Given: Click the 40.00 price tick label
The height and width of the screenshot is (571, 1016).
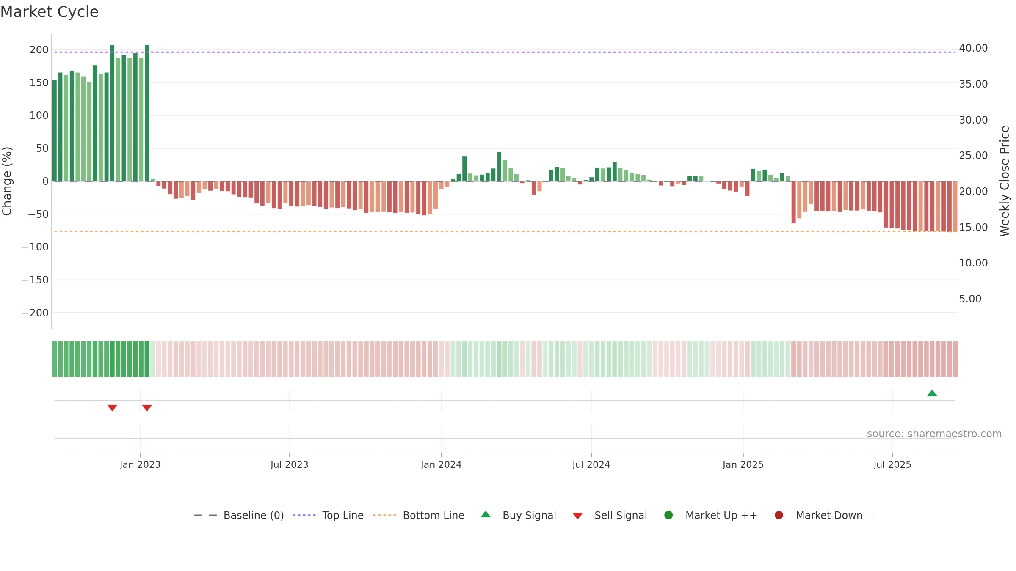Looking at the screenshot, I should [973, 48].
